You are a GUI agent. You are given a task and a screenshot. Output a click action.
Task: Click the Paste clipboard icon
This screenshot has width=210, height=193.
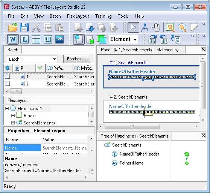click(x=59, y=27)
